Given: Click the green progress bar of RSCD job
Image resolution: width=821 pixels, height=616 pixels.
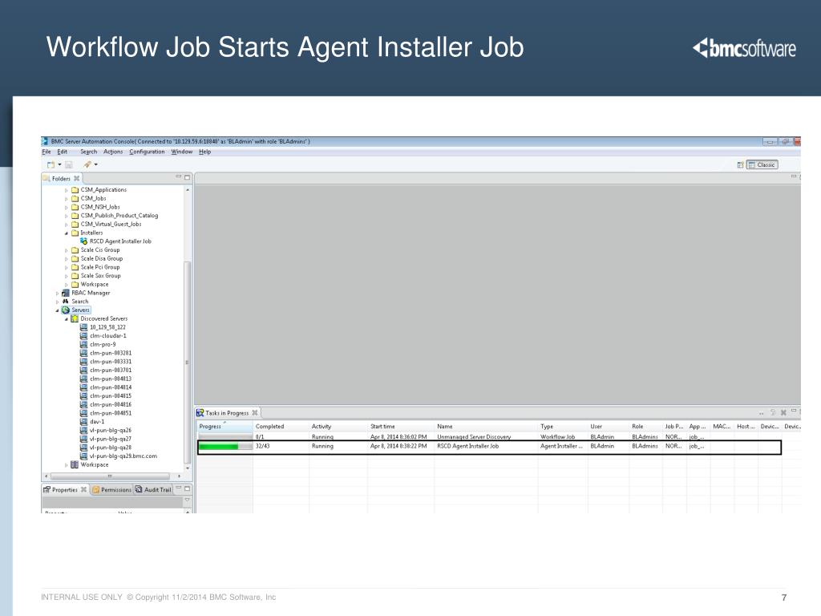Looking at the screenshot, I should point(225,446).
